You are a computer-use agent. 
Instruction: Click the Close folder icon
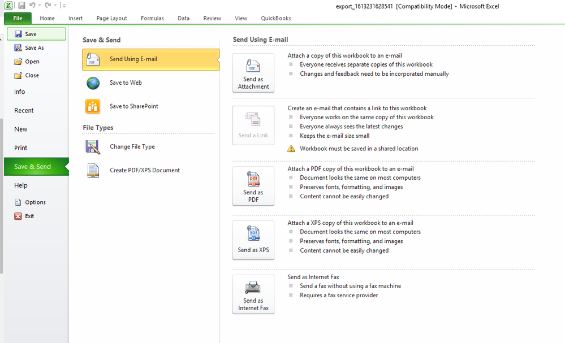18,75
